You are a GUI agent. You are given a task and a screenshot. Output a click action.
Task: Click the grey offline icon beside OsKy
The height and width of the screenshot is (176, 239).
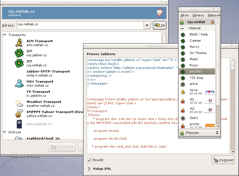pyautogui.click(x=183, y=118)
